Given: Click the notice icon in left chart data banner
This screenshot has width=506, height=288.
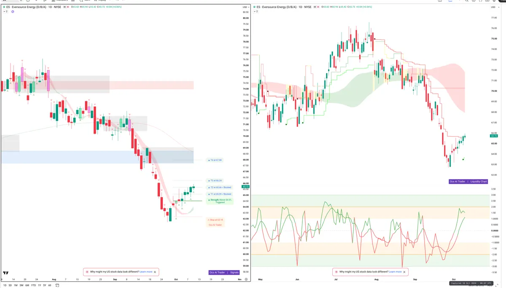Looking at the screenshot, I should (87, 272).
